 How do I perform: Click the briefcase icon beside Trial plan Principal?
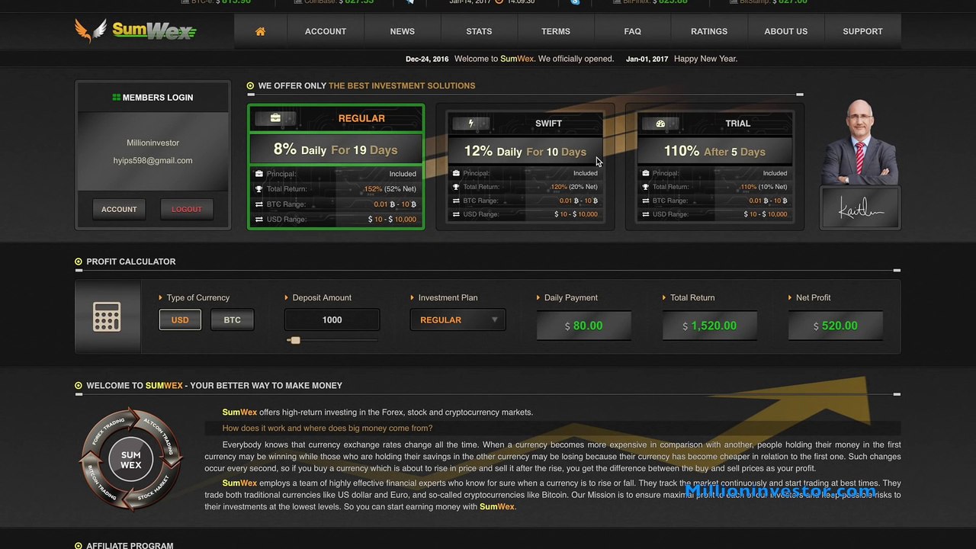point(646,173)
